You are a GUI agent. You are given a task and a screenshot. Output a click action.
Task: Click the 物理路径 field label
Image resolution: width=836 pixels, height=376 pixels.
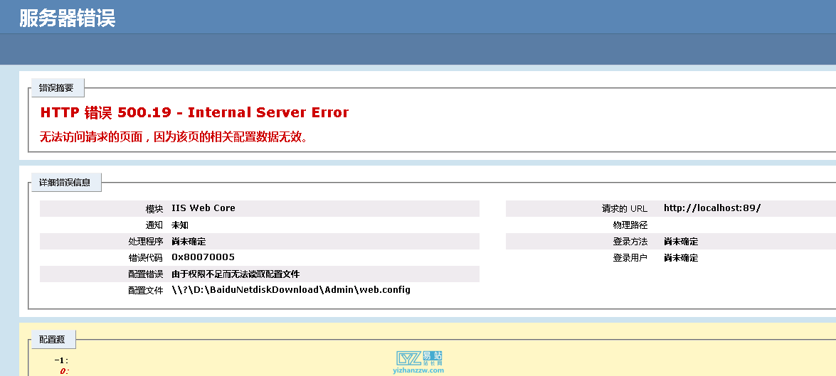tap(630, 225)
